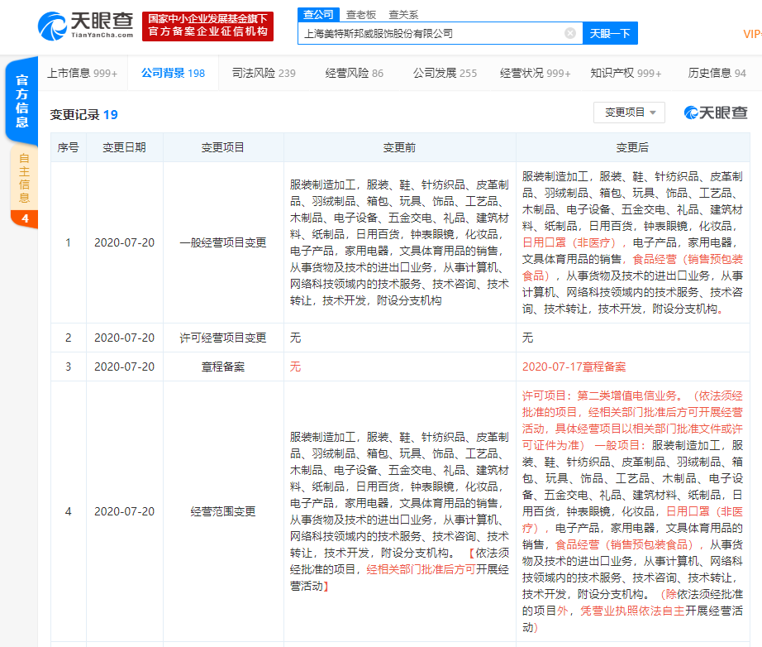Open the 公司发展 255 tab
Screen dimensions: 762x647
click(x=445, y=73)
